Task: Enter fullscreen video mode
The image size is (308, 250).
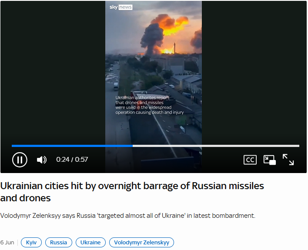Action: pos(288,160)
